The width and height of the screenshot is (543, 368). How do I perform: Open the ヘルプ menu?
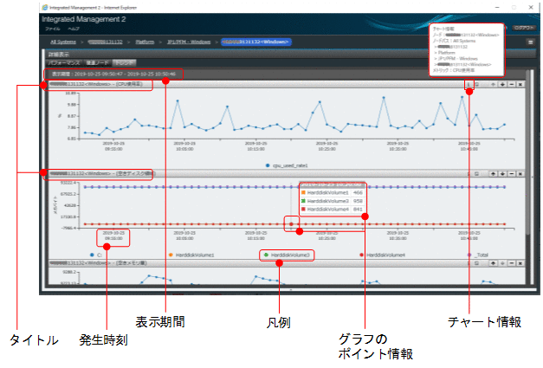pos(74,29)
